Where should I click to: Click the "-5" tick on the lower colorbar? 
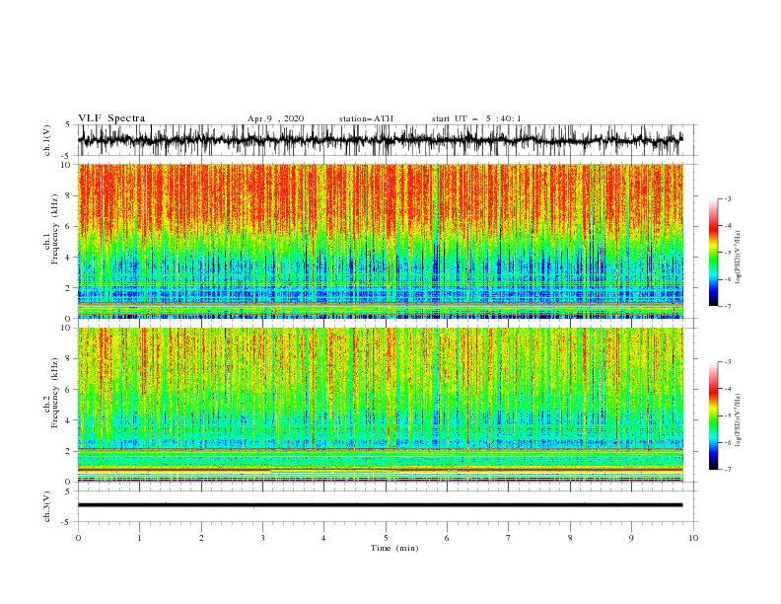tap(727, 415)
